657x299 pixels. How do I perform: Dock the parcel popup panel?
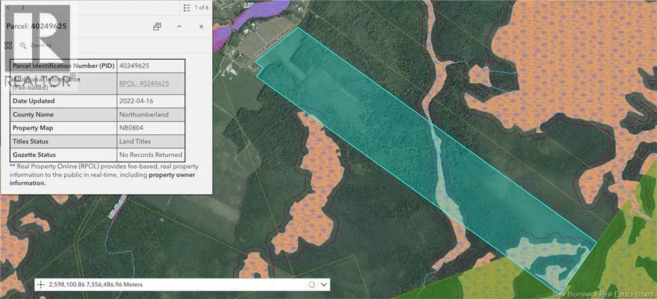click(x=157, y=26)
